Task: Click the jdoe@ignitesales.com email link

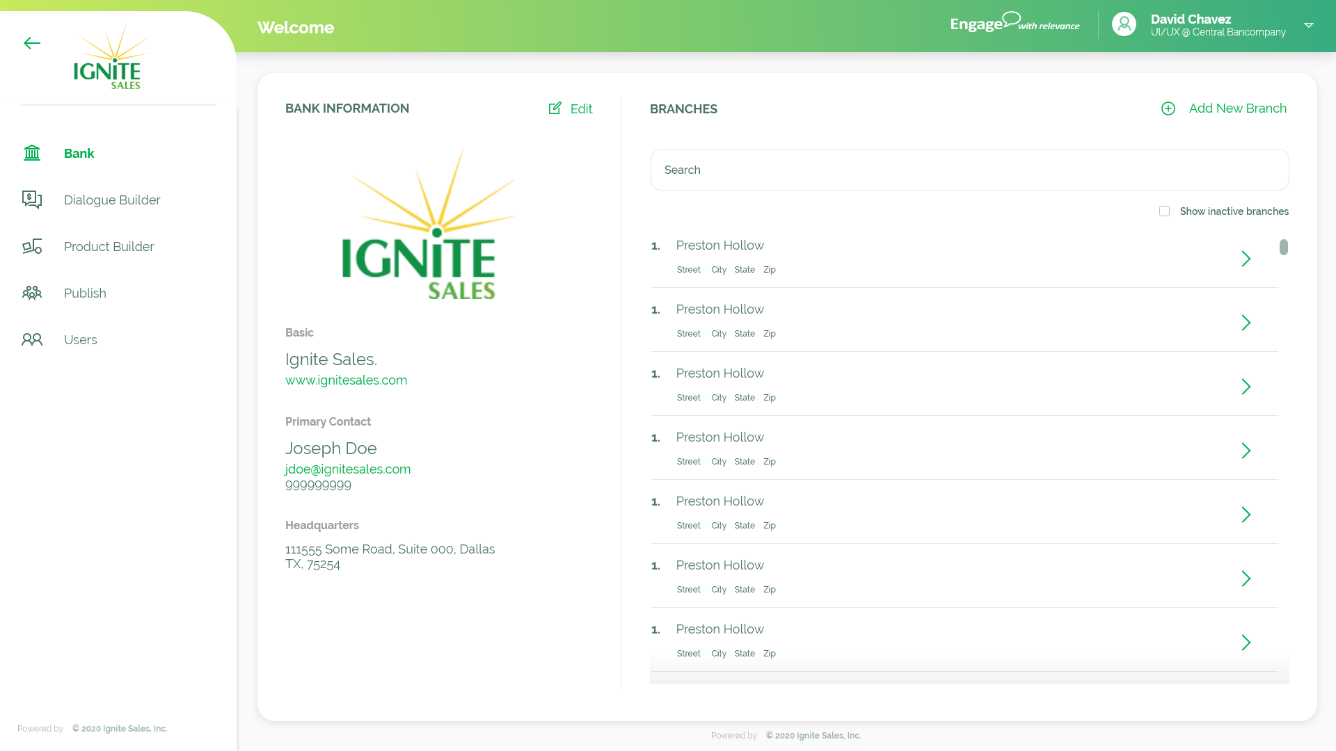Action: coord(348,469)
